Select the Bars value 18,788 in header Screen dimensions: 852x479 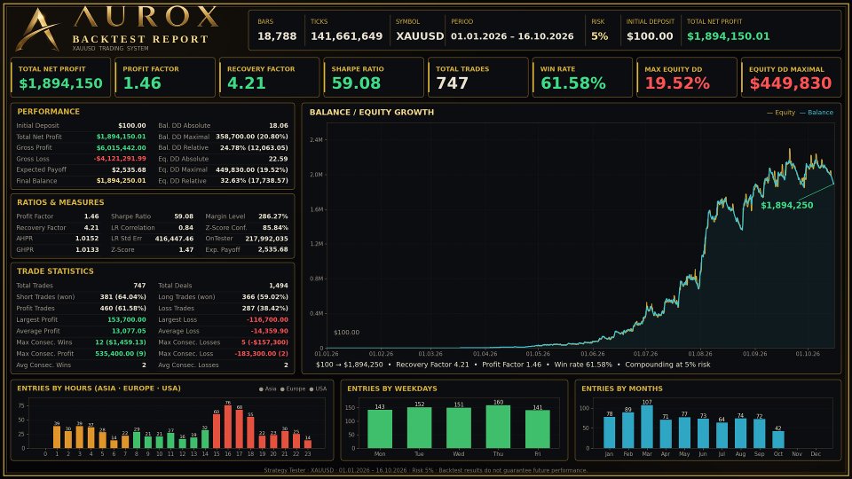(277, 36)
